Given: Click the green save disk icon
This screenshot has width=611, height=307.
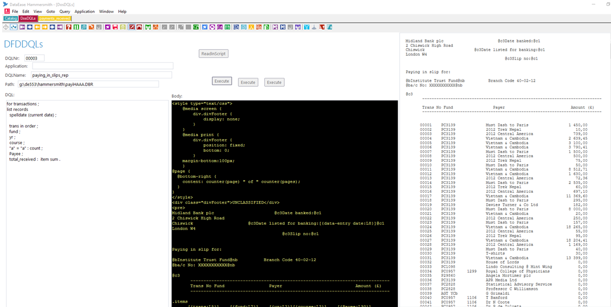Looking at the screenshot, I should click(227, 27).
